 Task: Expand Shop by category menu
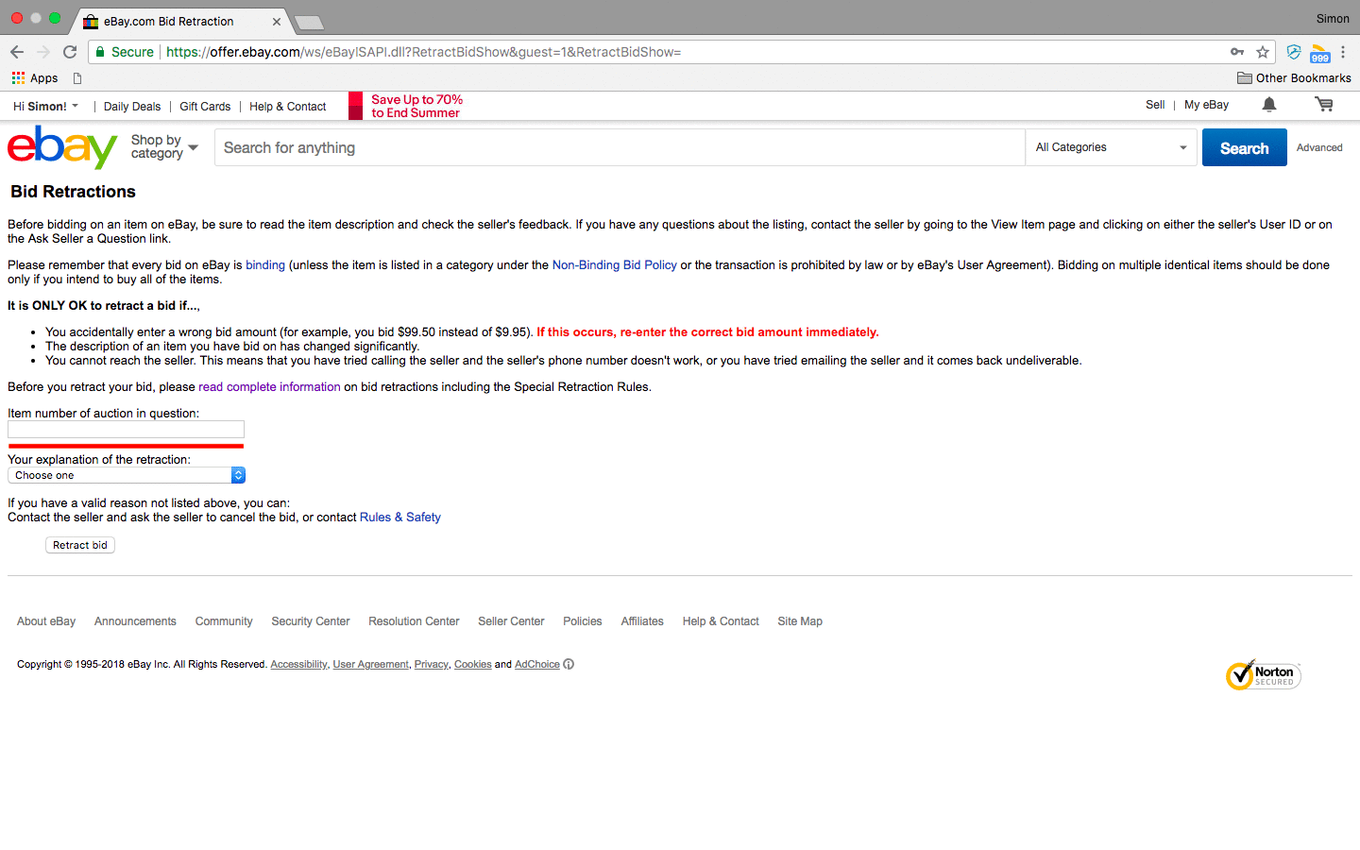click(164, 146)
